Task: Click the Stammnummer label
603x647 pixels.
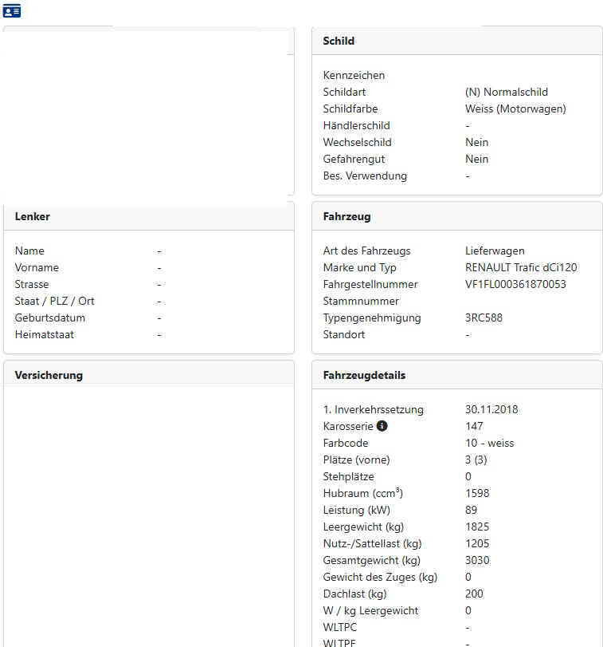Action: pos(361,302)
